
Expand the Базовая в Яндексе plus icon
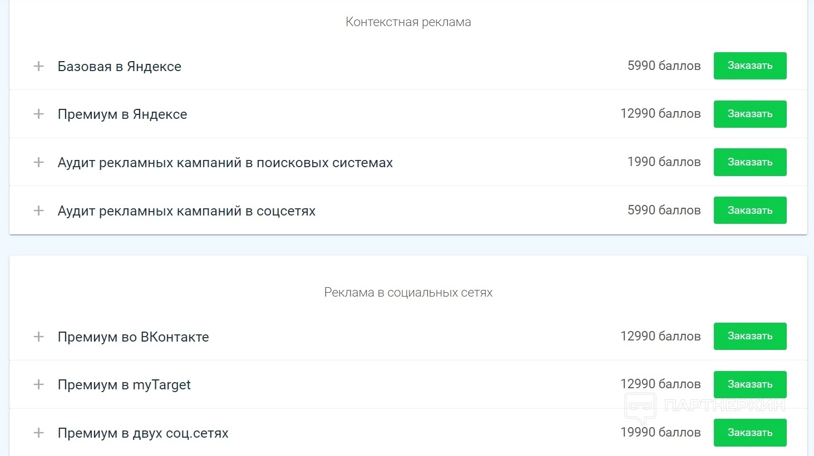point(38,66)
